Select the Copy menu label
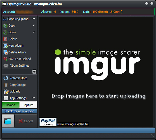Screen dimensions: 156x140 (x=12, y=26)
